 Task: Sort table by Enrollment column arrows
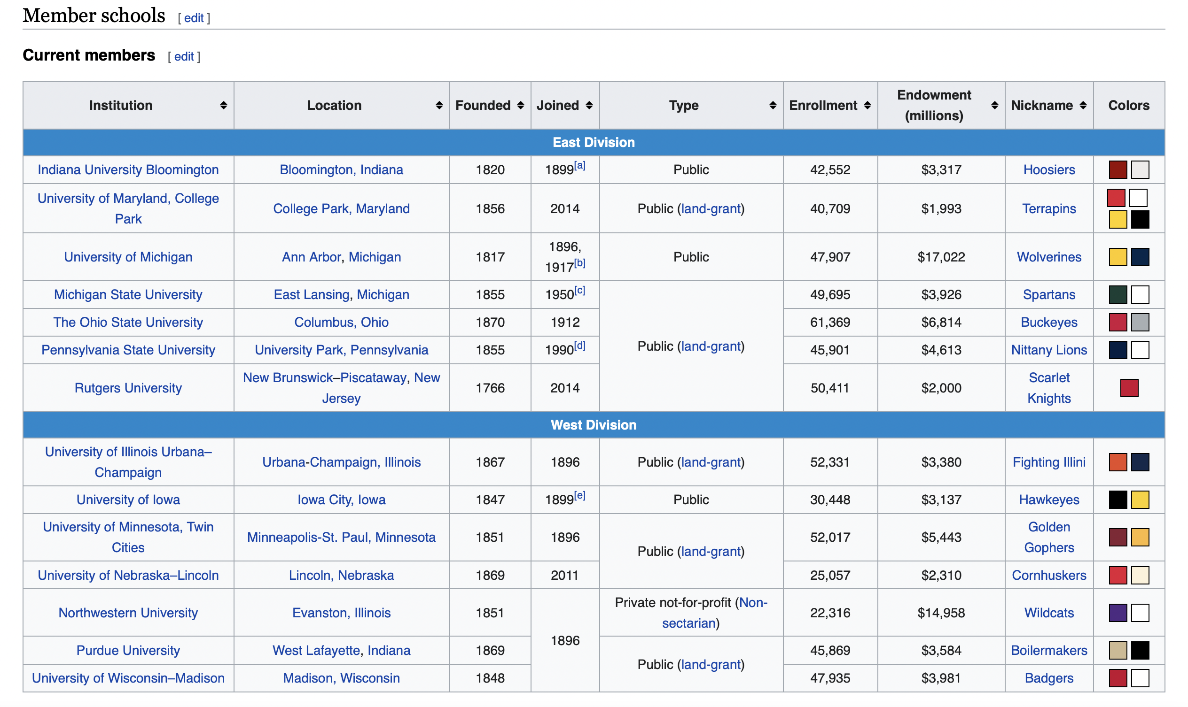tap(868, 106)
